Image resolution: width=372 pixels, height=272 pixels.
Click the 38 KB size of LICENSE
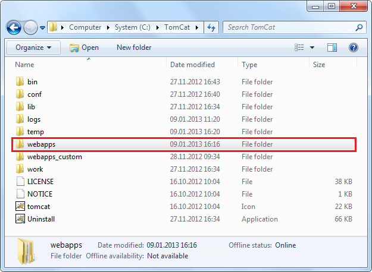pyautogui.click(x=343, y=182)
